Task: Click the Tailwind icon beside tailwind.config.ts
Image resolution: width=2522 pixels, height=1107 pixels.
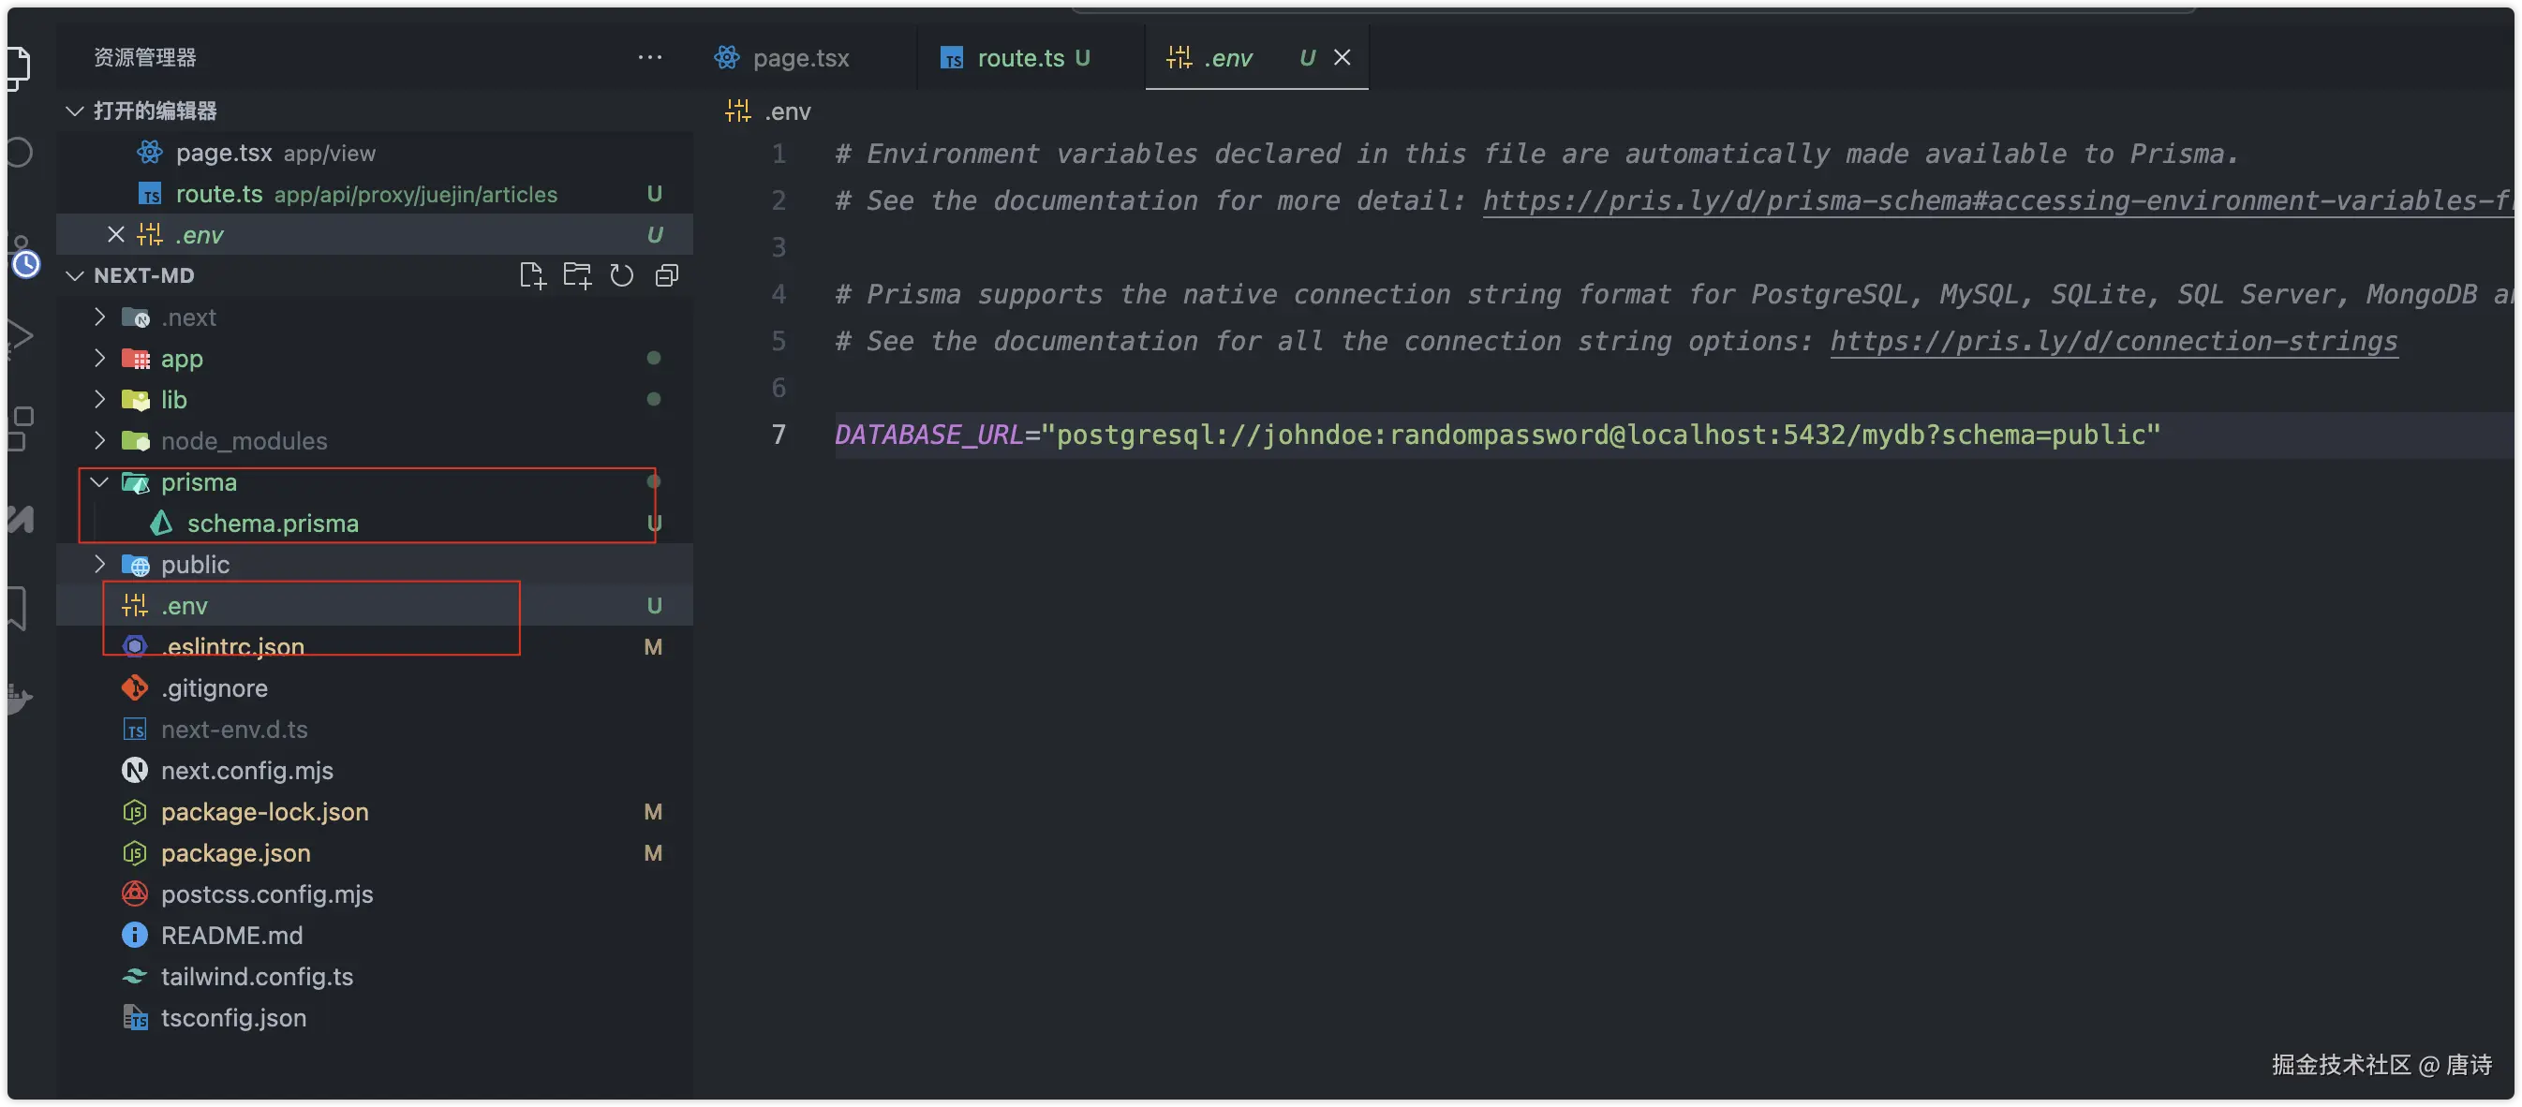Action: (134, 976)
